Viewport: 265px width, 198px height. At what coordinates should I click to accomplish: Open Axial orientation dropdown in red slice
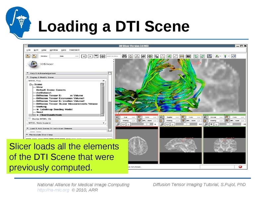point(128,117)
